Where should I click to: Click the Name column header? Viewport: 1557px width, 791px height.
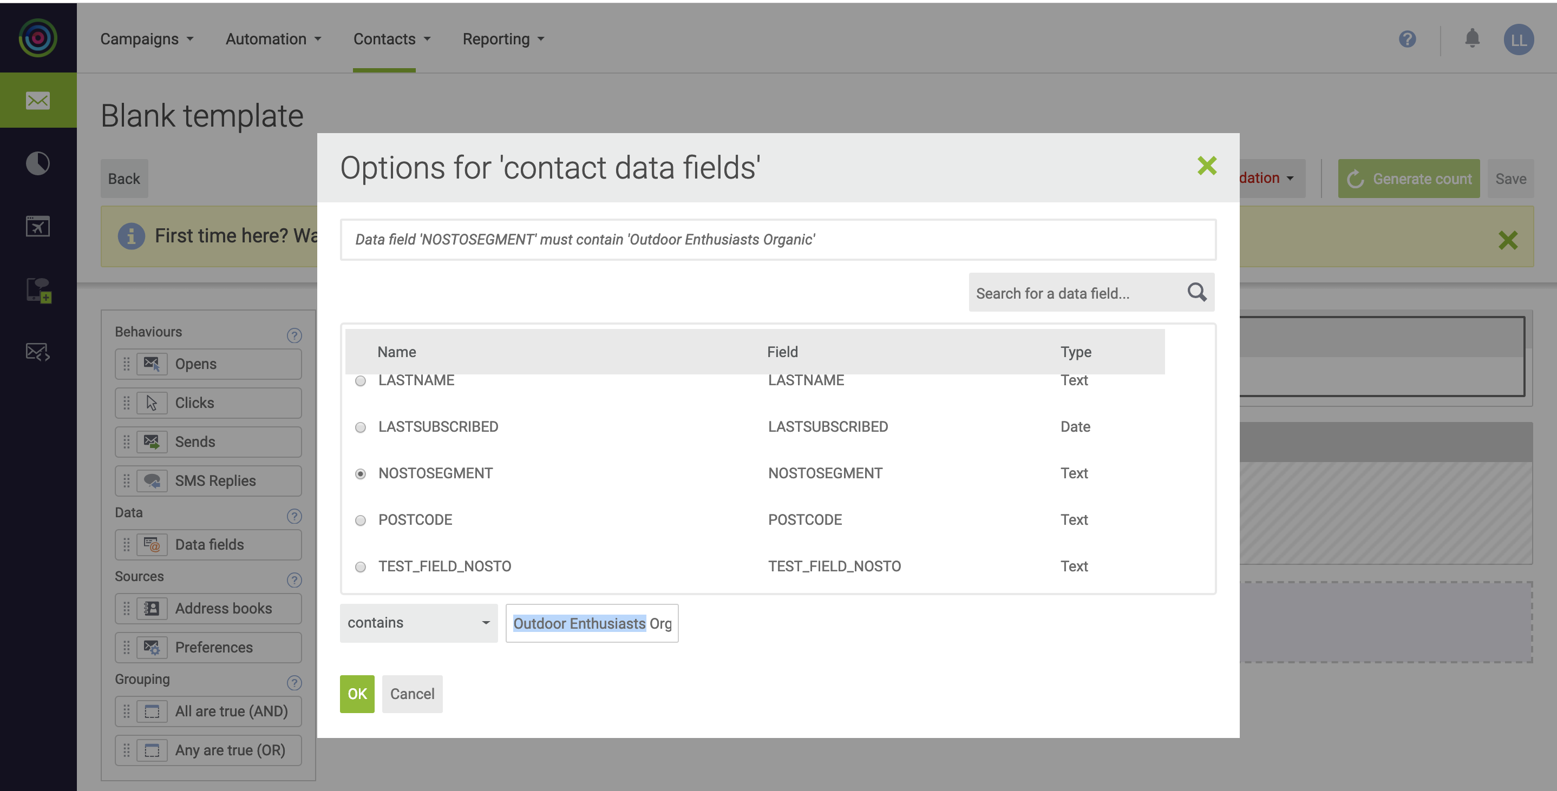(396, 352)
